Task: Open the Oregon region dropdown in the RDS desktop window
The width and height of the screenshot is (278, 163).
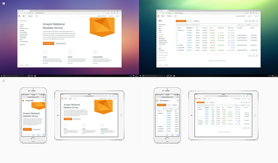Action: point(111,16)
